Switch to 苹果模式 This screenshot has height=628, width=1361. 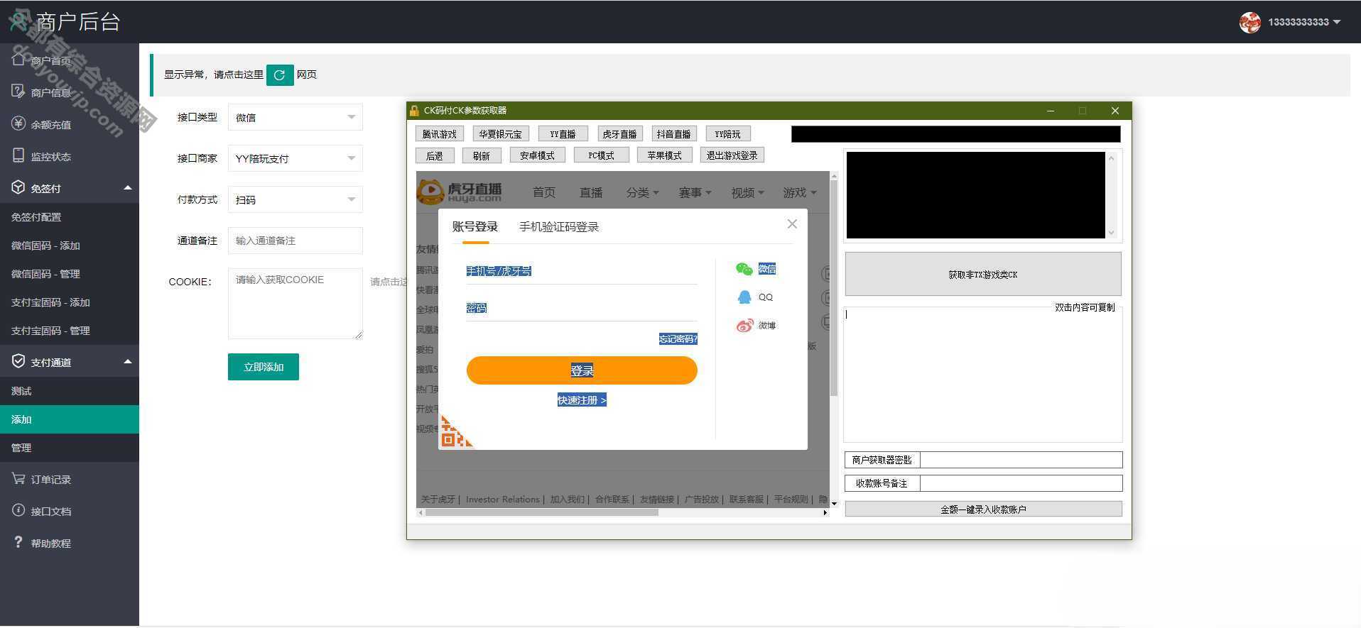tap(665, 155)
